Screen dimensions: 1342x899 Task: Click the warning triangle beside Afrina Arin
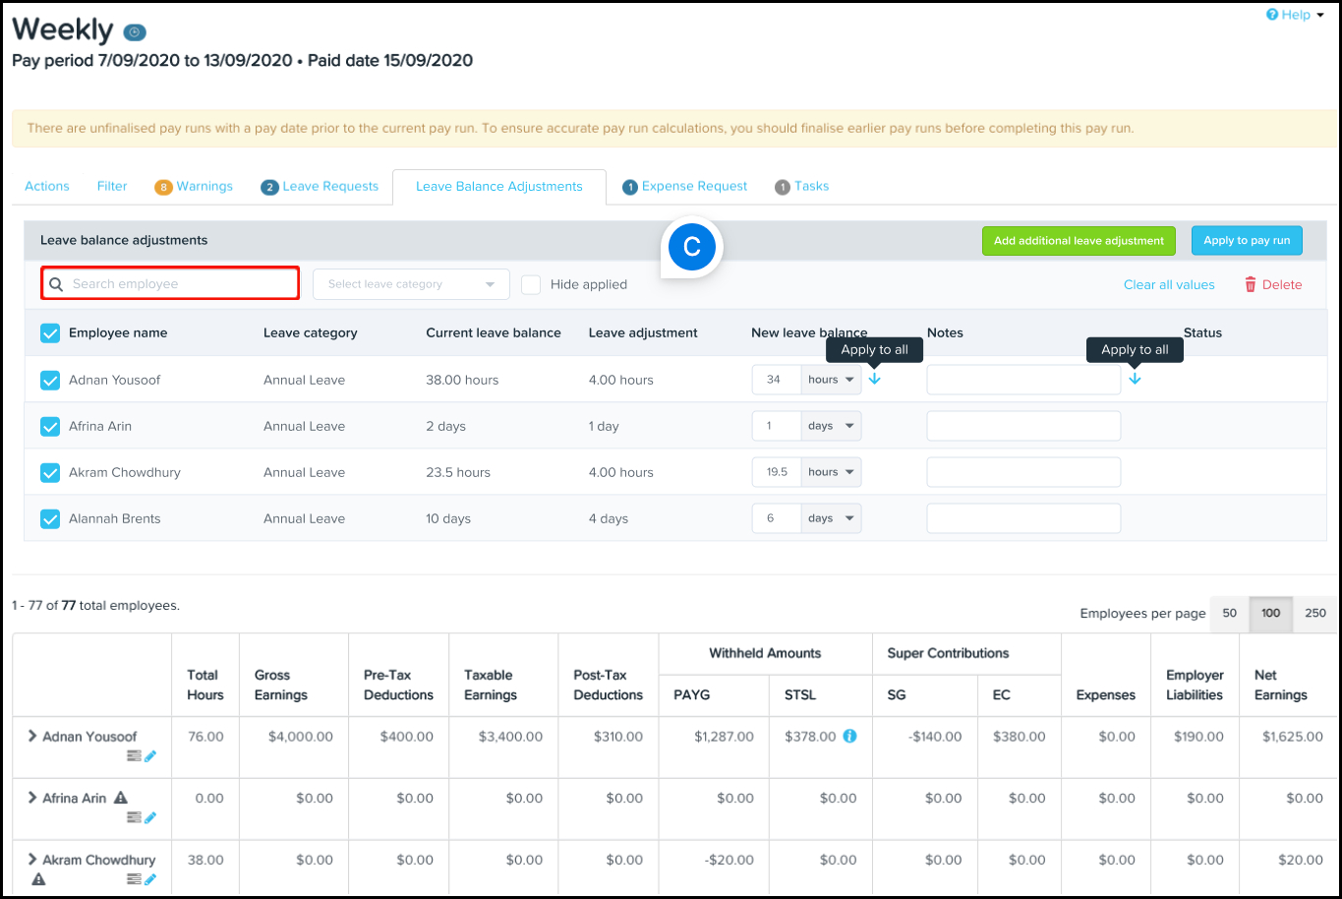pyautogui.click(x=120, y=798)
